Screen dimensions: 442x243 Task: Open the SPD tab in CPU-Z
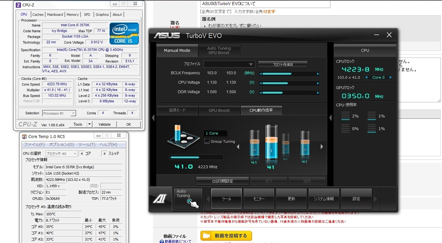coord(87,14)
